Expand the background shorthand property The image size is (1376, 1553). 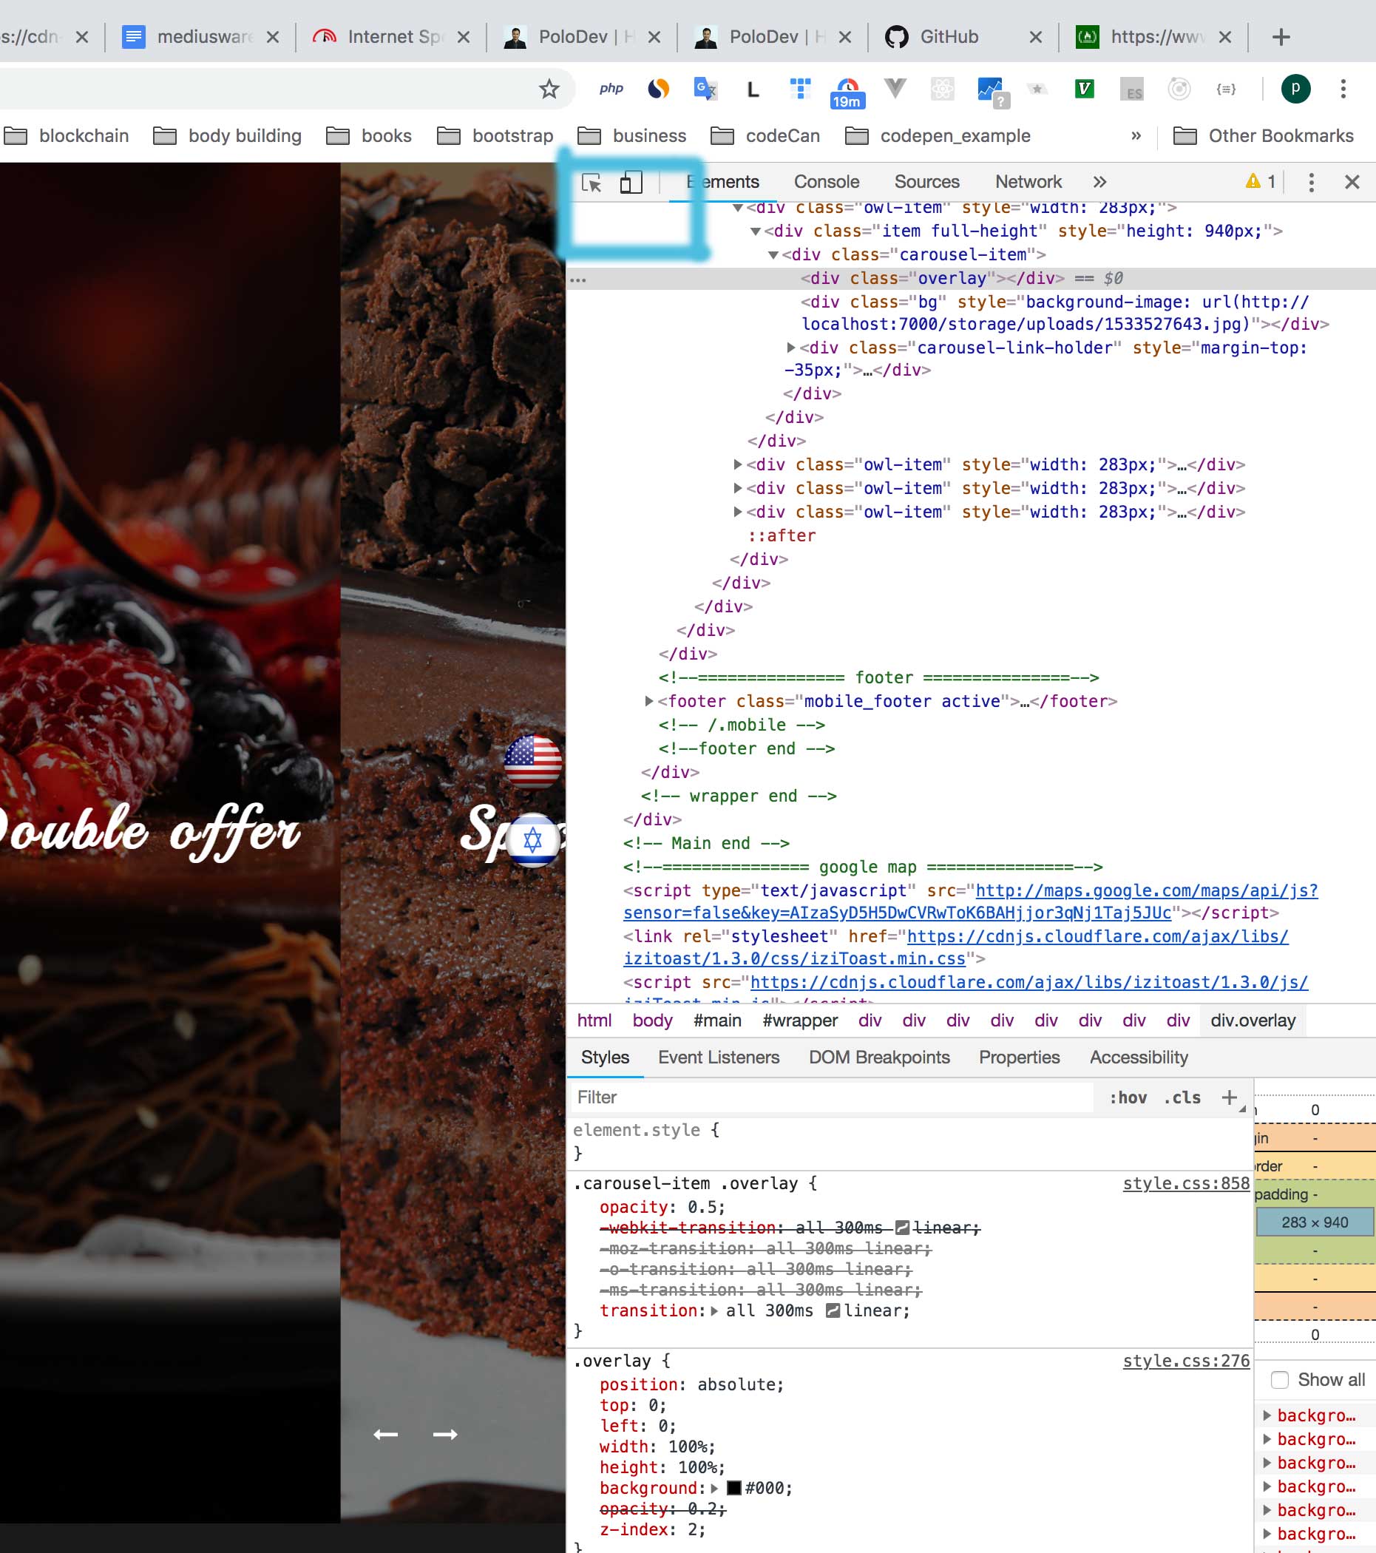[714, 1489]
